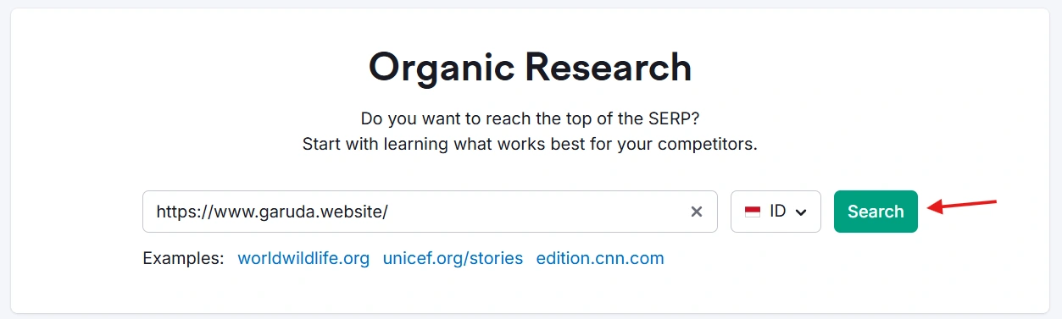Click the chevron arrow beside ID
This screenshot has height=319, width=1062.
[x=801, y=212]
